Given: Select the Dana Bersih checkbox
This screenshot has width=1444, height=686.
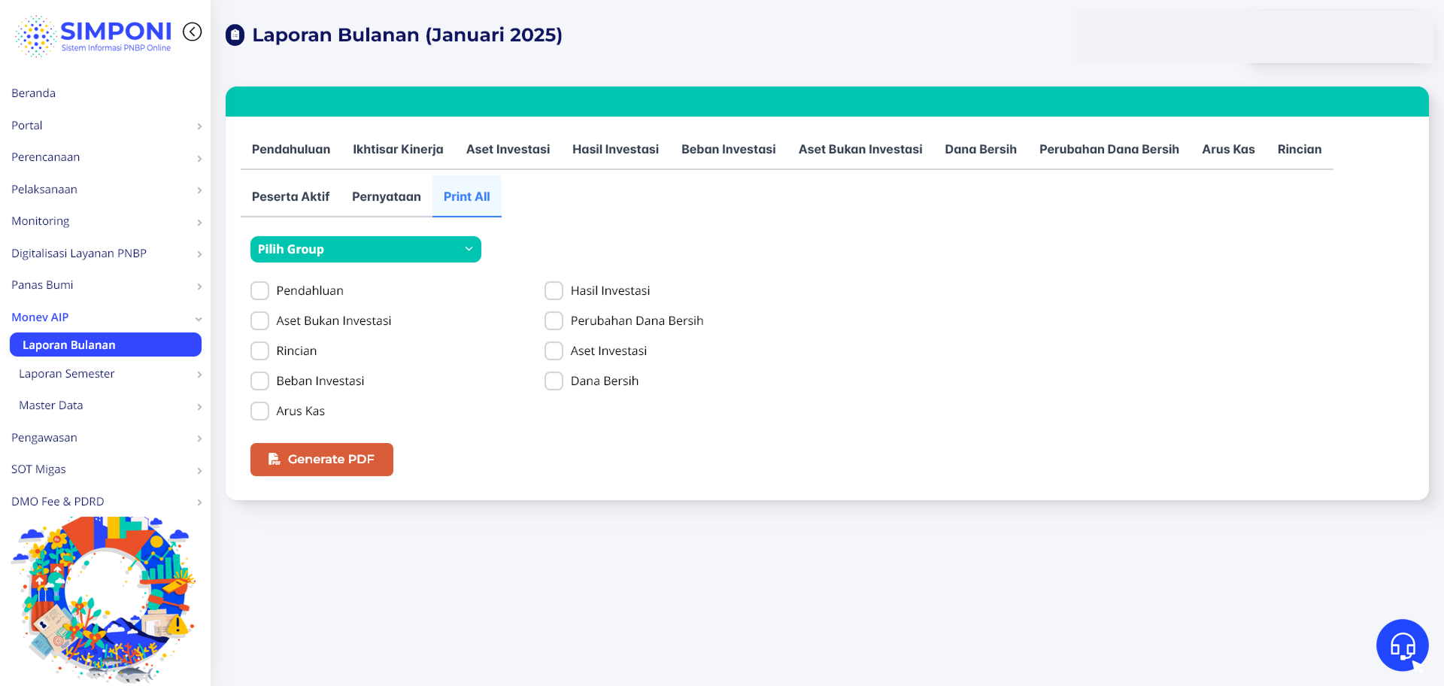Looking at the screenshot, I should tap(554, 381).
